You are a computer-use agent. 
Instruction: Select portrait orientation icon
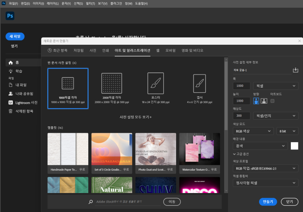[x=256, y=101]
